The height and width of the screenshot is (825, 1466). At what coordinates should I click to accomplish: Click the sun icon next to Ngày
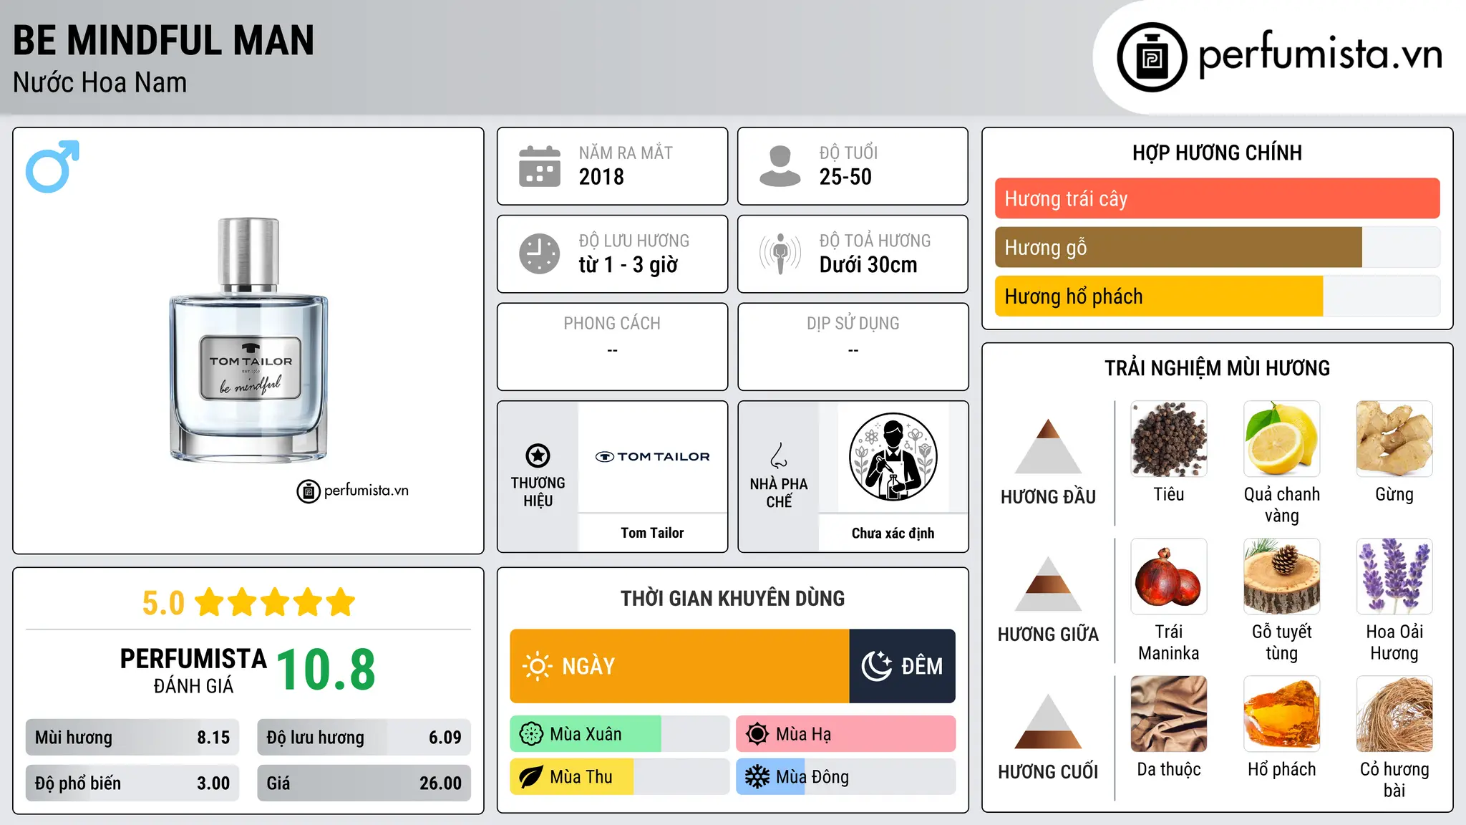pyautogui.click(x=537, y=666)
